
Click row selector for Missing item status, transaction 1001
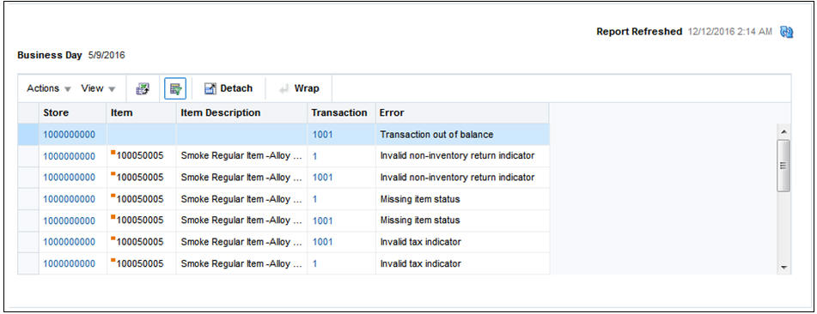point(28,220)
